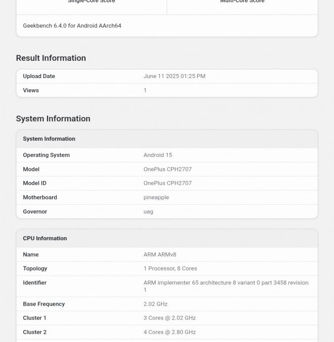Select the ARM ARMv8 name value
Image resolution: width=334 pixels, height=342 pixels.
pos(160,255)
